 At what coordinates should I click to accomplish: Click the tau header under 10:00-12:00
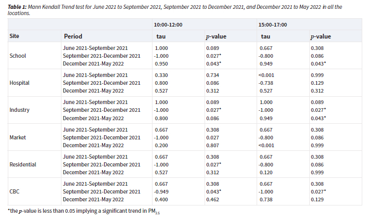(161, 36)
